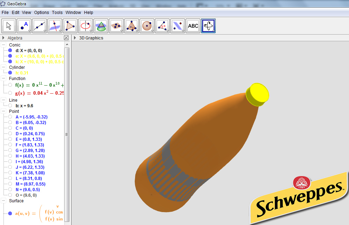Collapse the Conic category
This screenshot has height=225, width=349.
pos(3,45)
